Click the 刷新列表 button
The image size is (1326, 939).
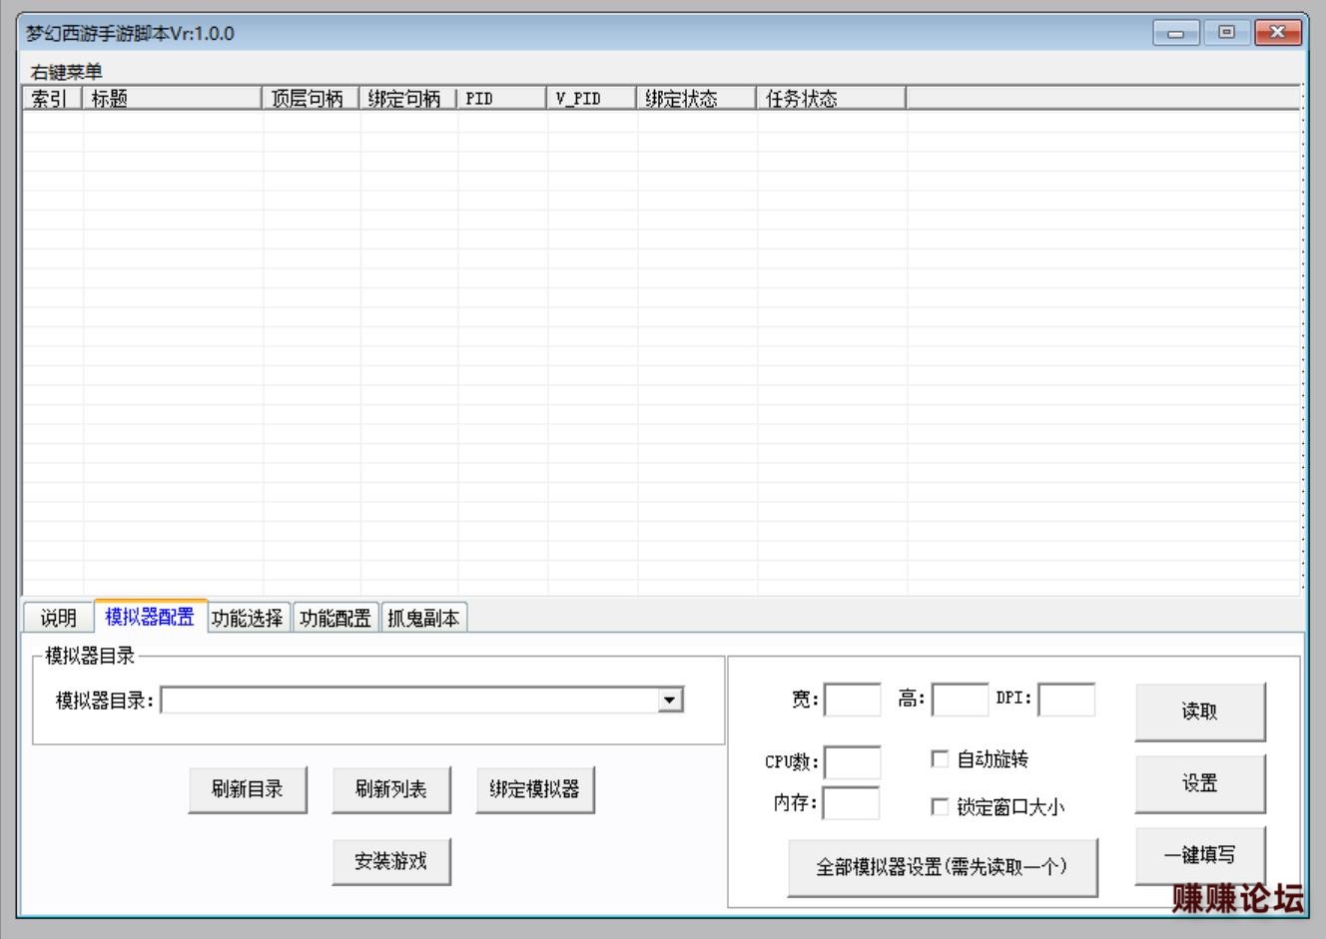[x=391, y=789]
